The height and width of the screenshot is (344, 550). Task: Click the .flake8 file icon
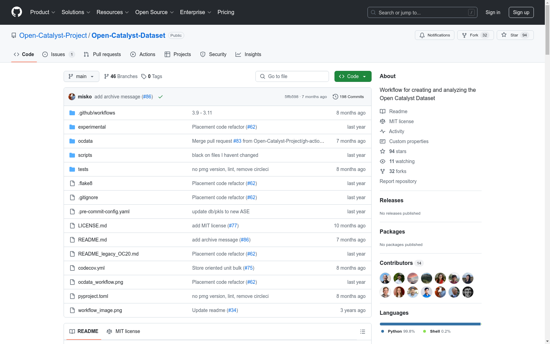coord(72,183)
